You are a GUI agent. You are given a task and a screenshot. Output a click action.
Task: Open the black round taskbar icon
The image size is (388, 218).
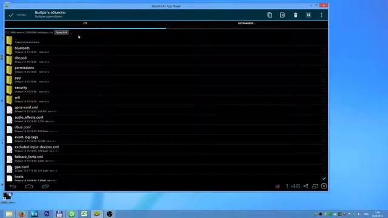tap(109, 214)
